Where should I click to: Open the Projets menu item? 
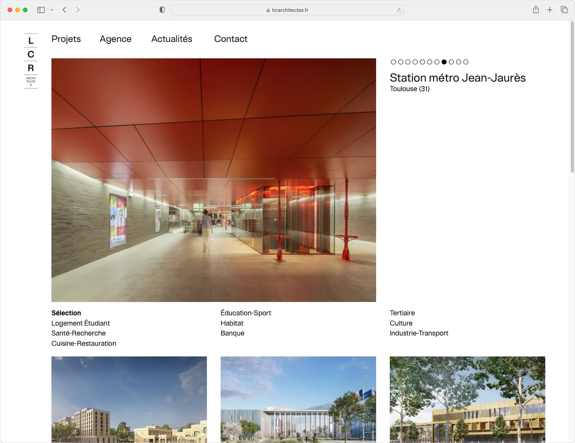pos(66,39)
